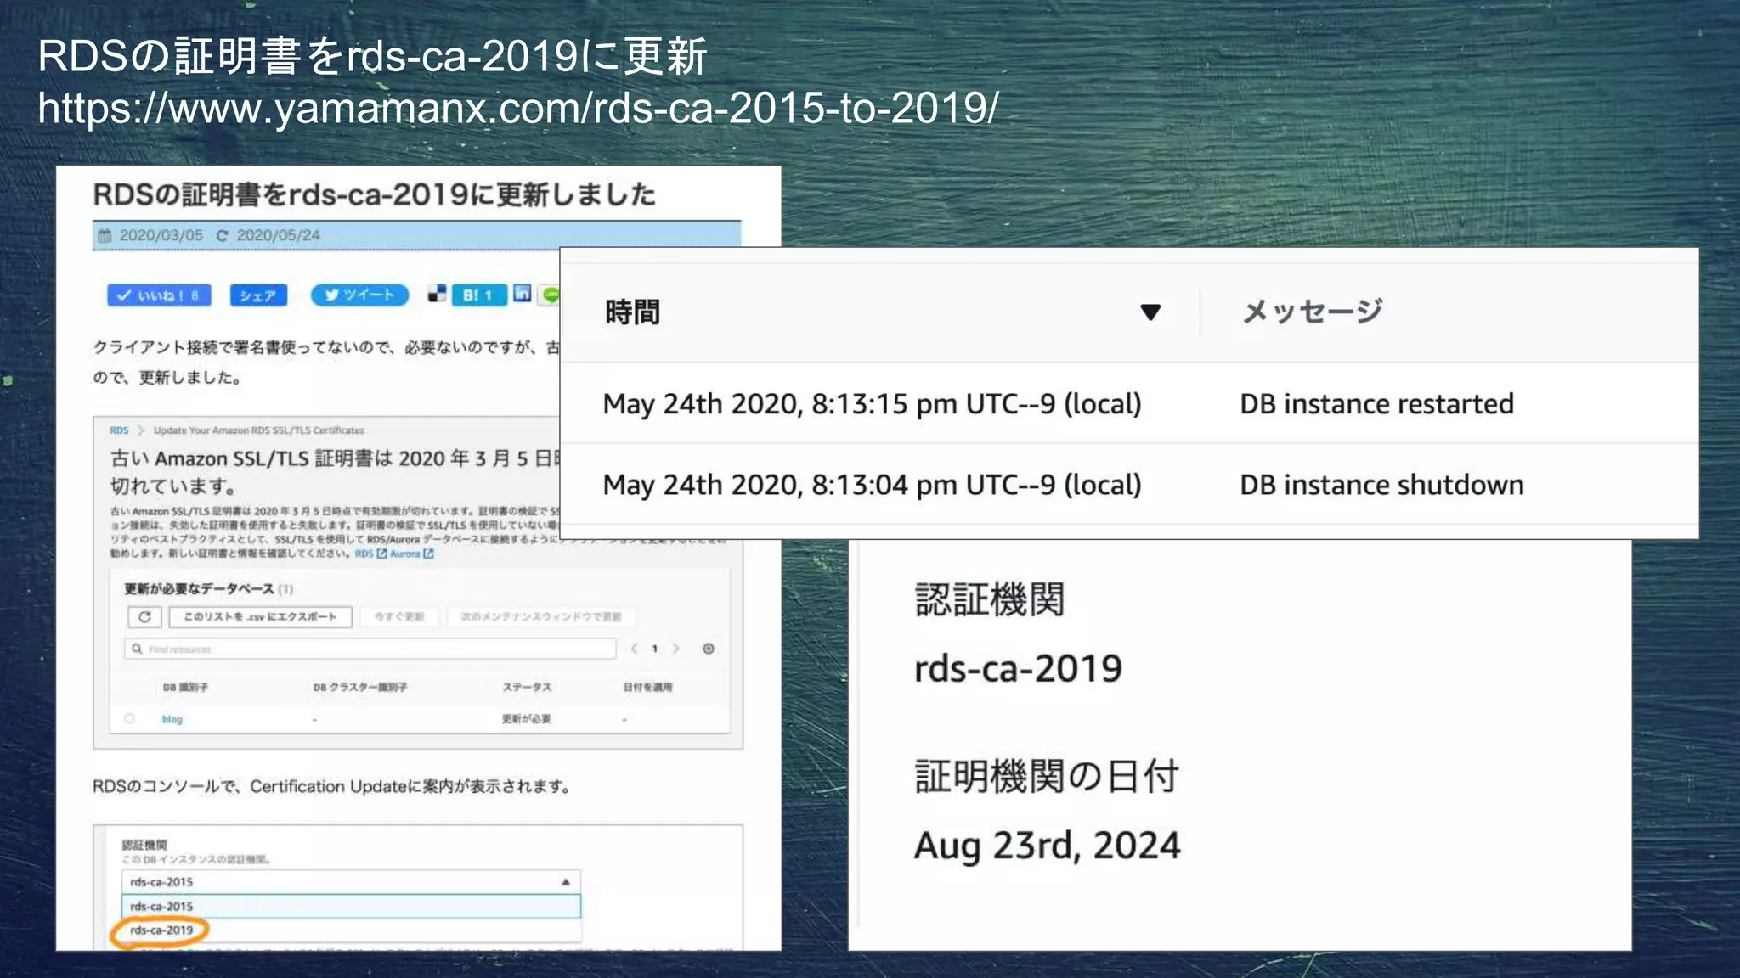Click the magnifier icon in search field

tap(137, 649)
